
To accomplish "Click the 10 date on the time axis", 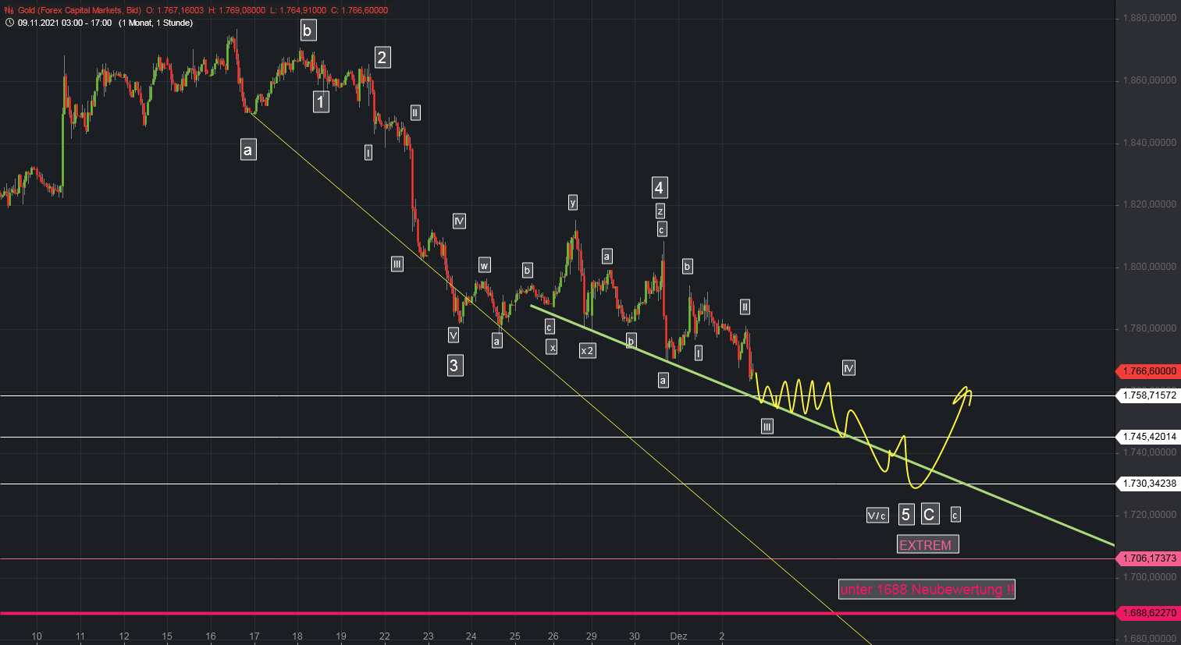I will 37,636.
